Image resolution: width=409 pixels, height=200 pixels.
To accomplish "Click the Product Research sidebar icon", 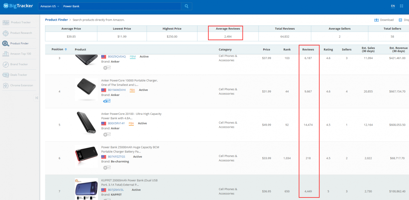I will (x=6, y=33).
